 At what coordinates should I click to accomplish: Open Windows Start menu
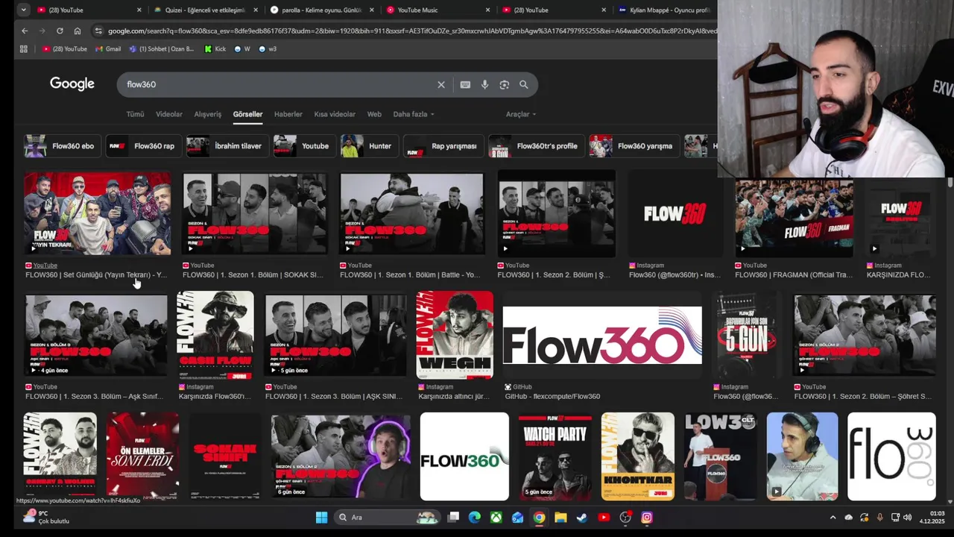[321, 518]
